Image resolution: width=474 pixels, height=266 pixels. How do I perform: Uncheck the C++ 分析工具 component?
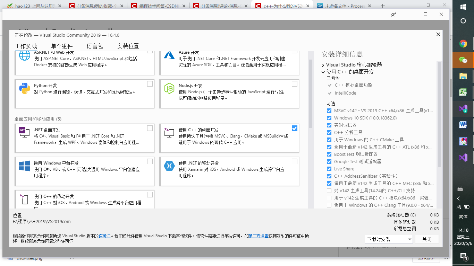[329, 133]
